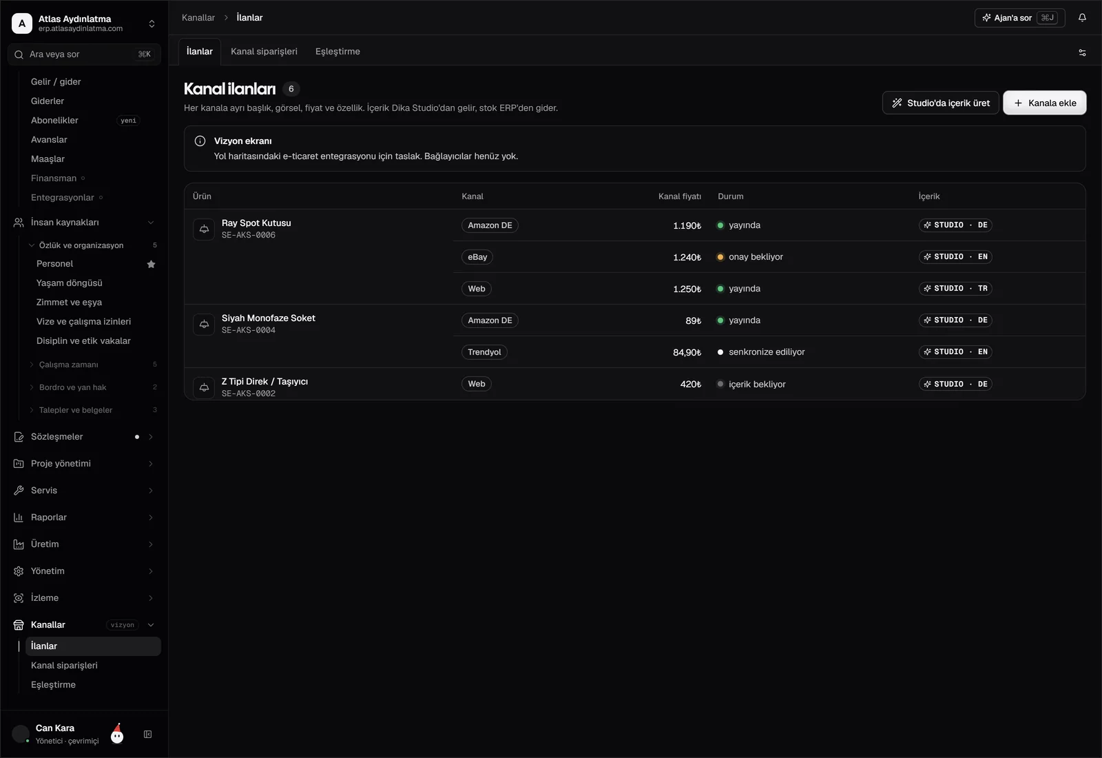Click the Raporlar chart icon
This screenshot has height=758, width=1102.
click(19, 518)
